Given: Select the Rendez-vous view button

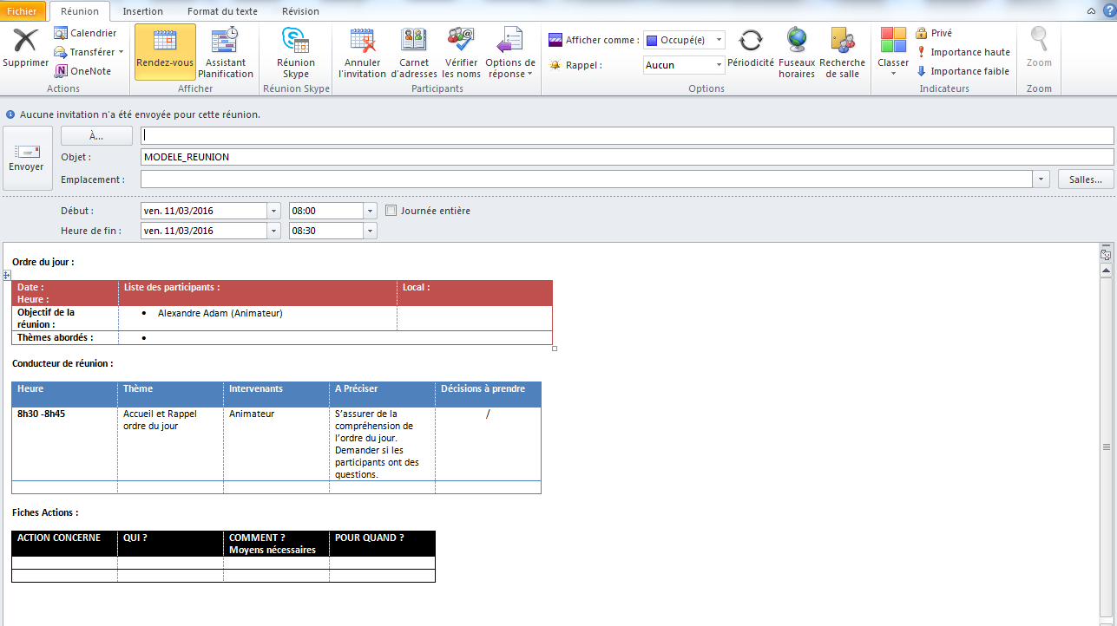Looking at the screenshot, I should [x=165, y=52].
